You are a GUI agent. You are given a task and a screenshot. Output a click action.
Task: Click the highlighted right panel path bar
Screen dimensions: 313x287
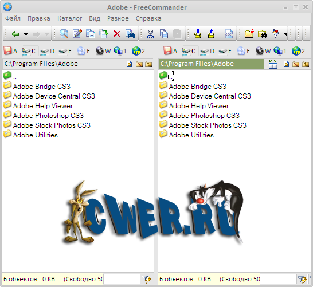(212, 64)
